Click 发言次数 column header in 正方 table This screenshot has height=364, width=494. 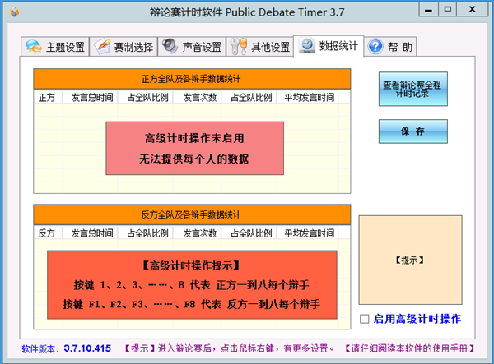click(198, 97)
